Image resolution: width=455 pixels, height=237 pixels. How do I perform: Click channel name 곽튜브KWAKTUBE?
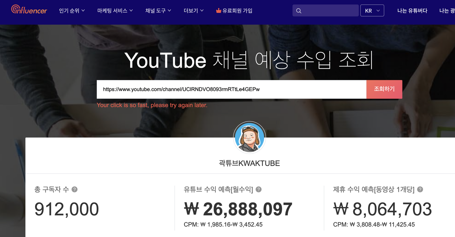click(250, 163)
